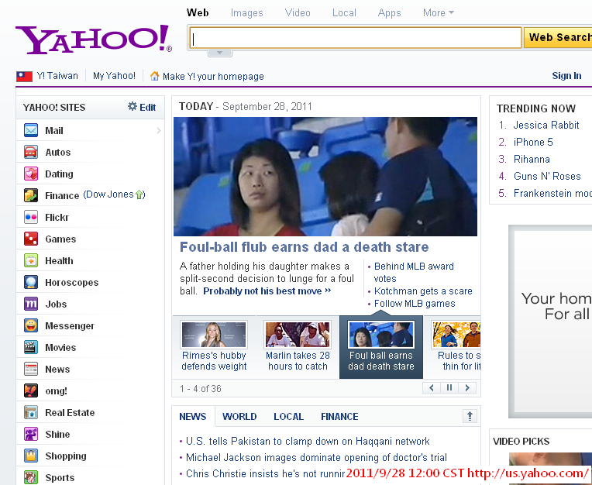Open the Sports icon

tap(31, 477)
